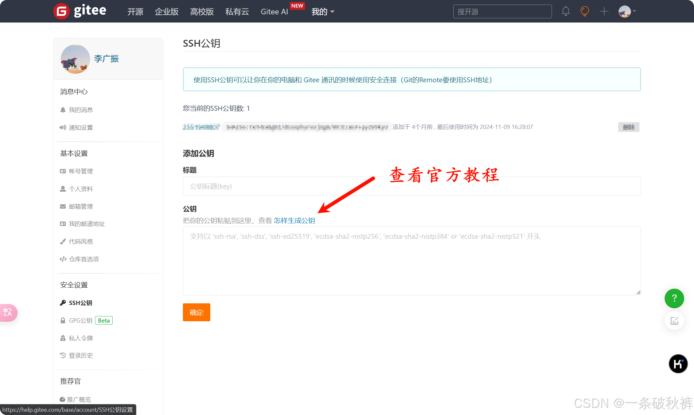The height and width of the screenshot is (415, 694).
Task: Open the 开源 nav item
Action: [x=135, y=12]
